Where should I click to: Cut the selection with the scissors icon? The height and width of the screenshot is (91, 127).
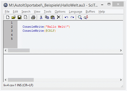click(41, 17)
